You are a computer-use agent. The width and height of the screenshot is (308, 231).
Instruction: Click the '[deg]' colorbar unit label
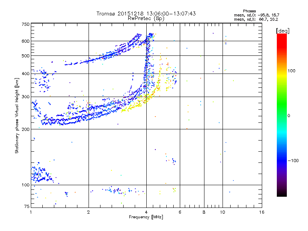point(283,31)
